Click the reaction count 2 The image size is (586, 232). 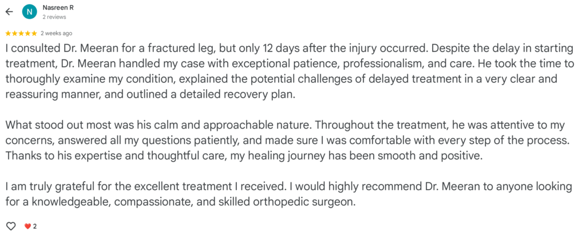(x=35, y=226)
